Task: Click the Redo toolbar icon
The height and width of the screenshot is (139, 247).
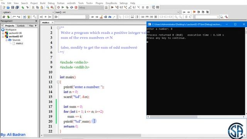Action: pyautogui.click(x=27, y=7)
